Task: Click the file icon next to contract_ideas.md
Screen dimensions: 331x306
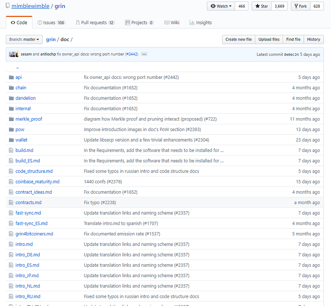Action: (x=11, y=192)
